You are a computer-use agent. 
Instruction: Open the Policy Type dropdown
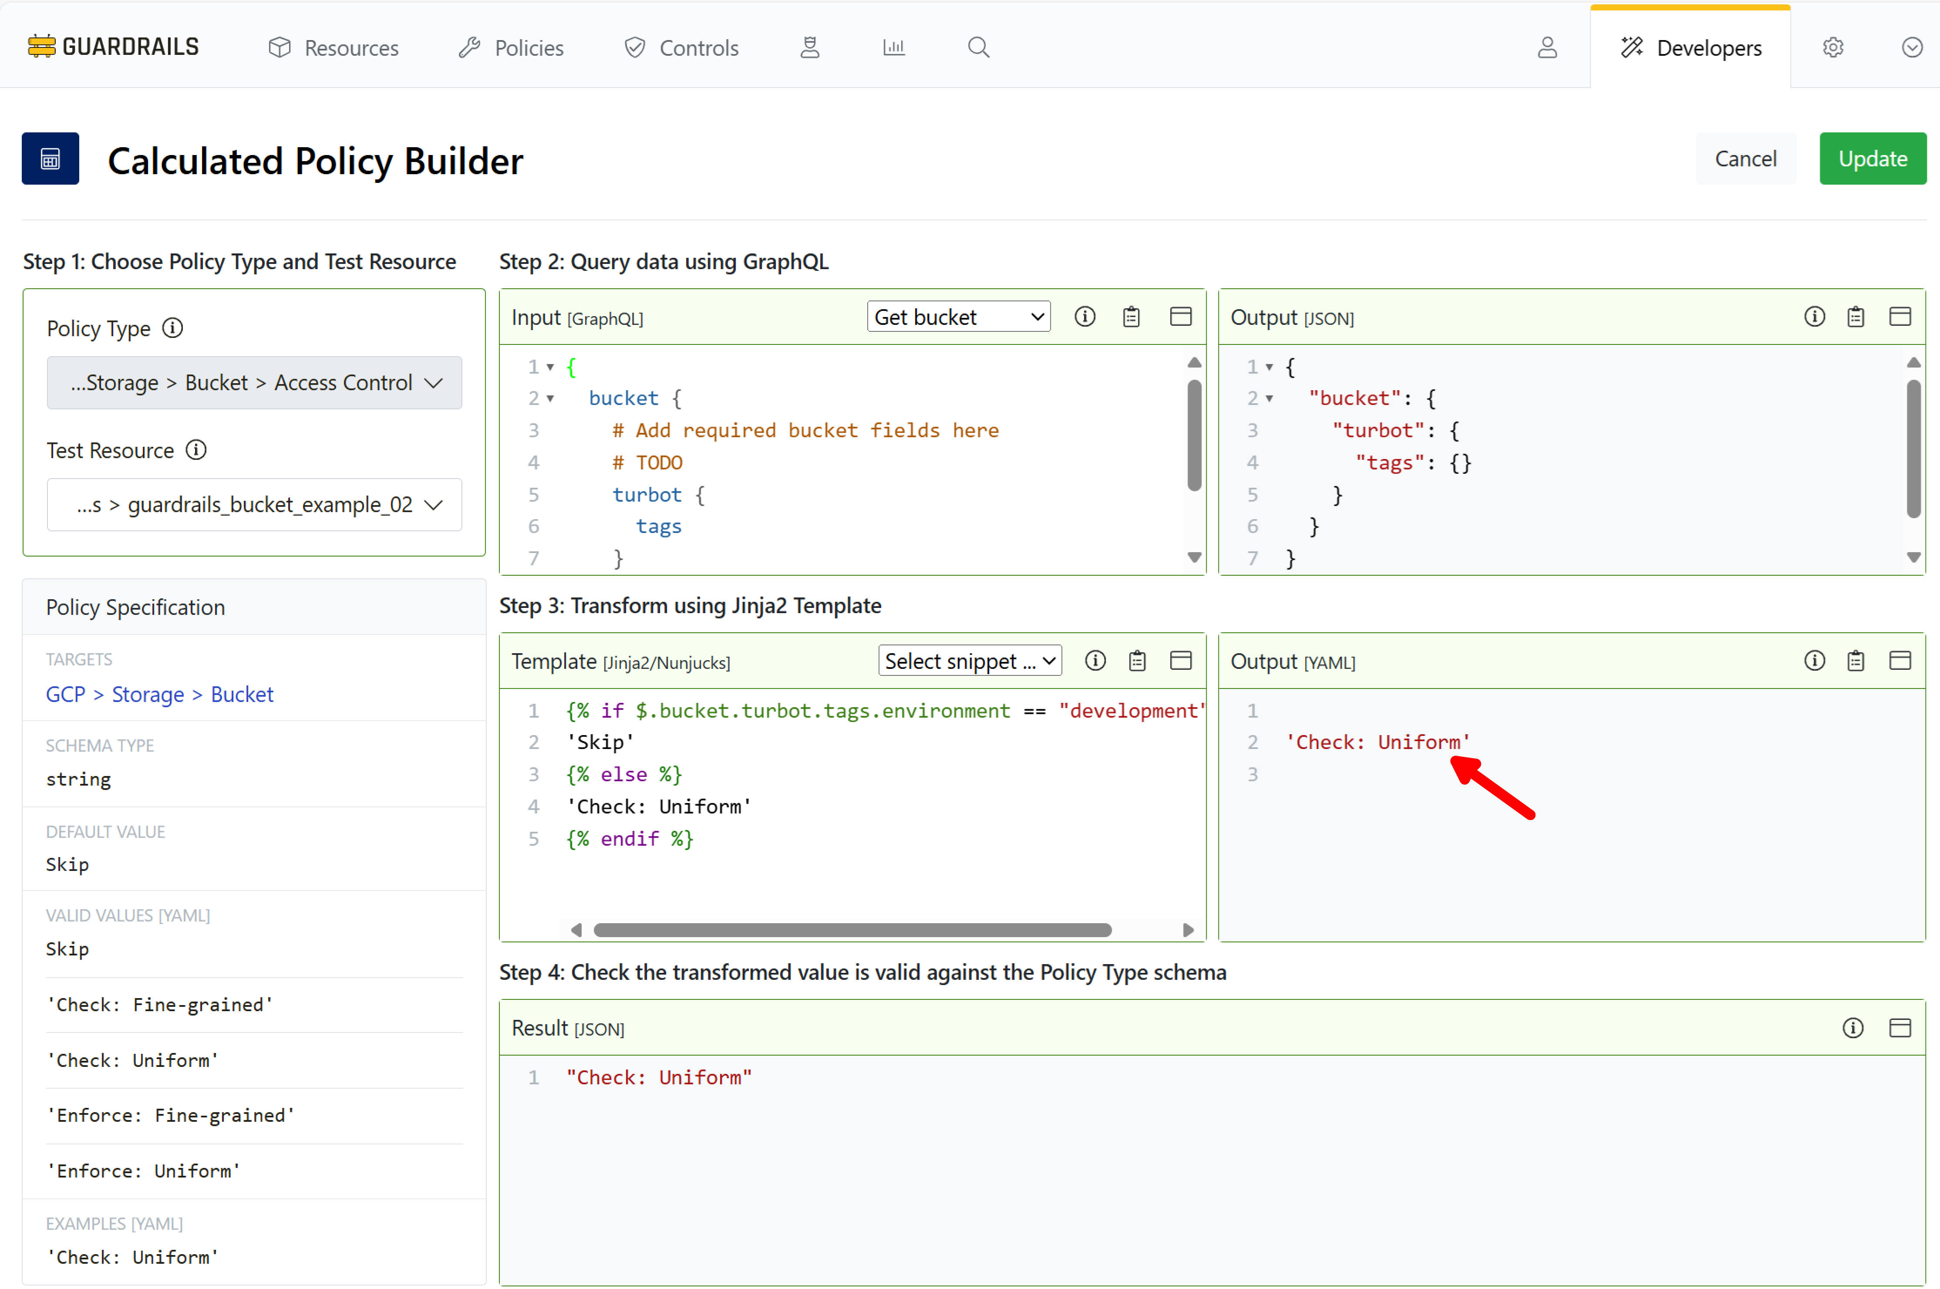tap(254, 383)
